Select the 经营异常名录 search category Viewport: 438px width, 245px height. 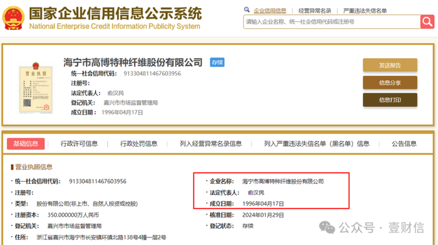315,11
